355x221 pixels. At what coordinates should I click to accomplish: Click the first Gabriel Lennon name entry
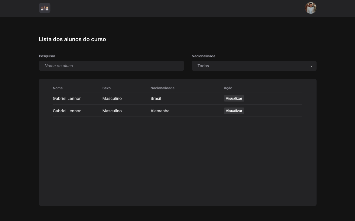(67, 98)
